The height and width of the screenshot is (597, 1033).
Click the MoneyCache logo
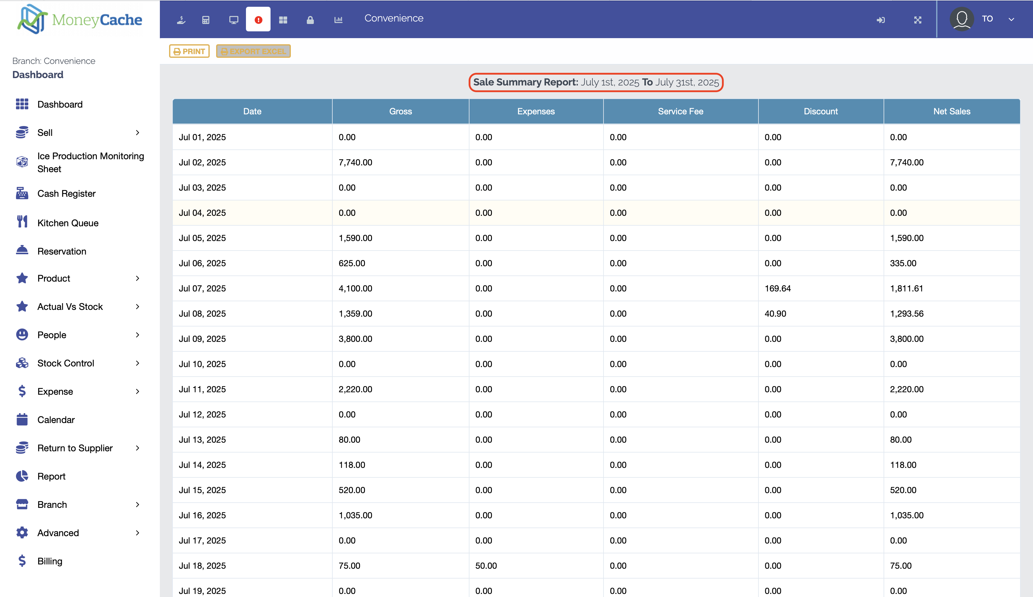[80, 19]
